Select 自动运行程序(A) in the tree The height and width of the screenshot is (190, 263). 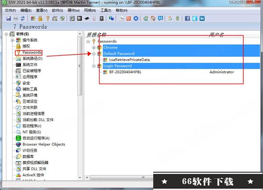point(36,138)
